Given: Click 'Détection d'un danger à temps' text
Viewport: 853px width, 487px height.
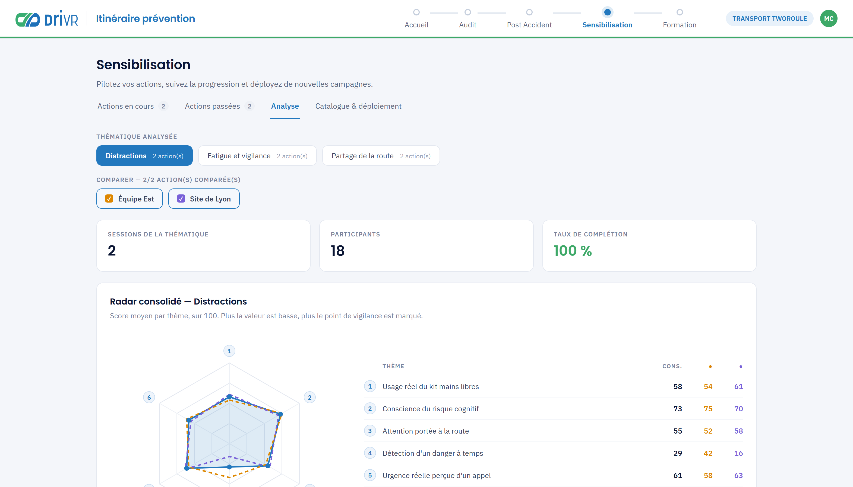Looking at the screenshot, I should (432, 453).
